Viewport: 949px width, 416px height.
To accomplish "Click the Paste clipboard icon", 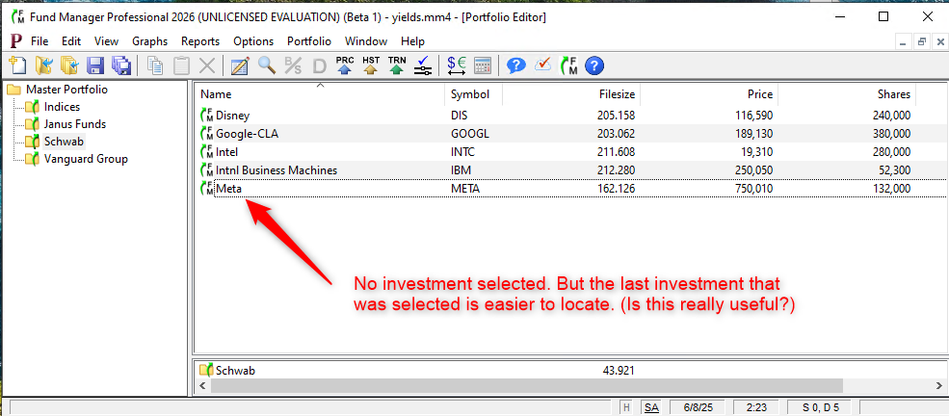I will (181, 65).
